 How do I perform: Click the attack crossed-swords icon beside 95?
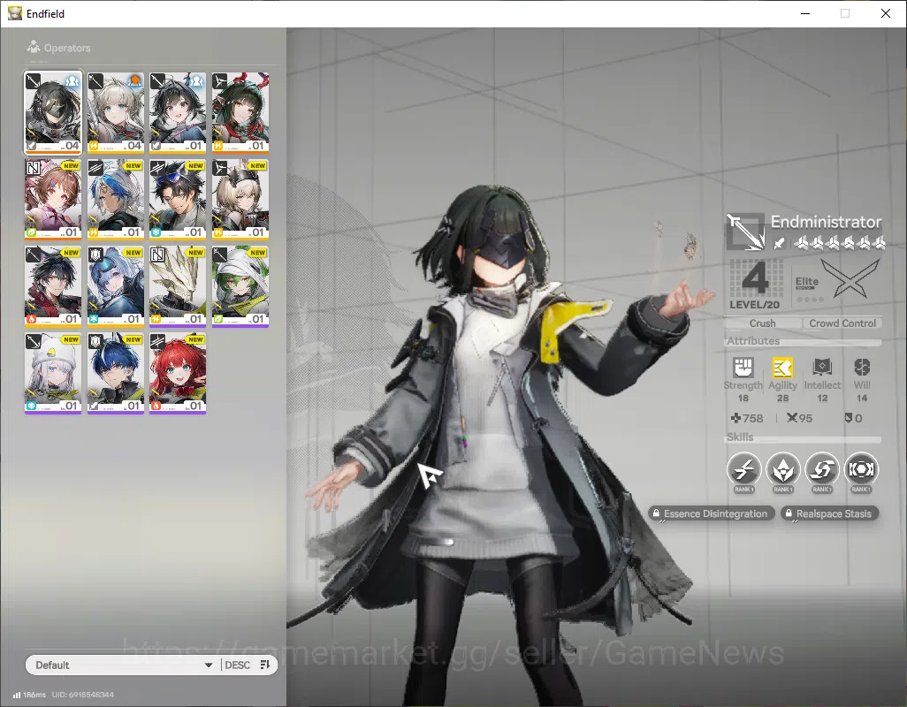point(792,417)
